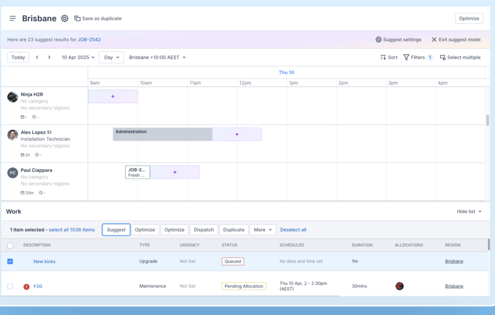Click the Sort control
This screenshot has height=315, width=495.
pos(389,57)
